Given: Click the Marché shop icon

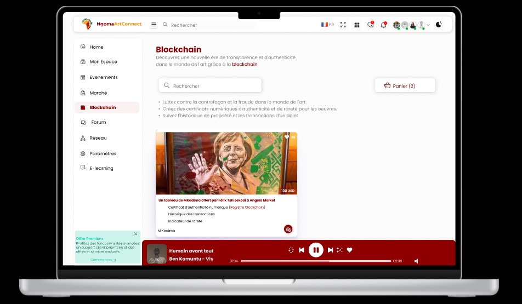Looking at the screenshot, I should (x=83, y=93).
